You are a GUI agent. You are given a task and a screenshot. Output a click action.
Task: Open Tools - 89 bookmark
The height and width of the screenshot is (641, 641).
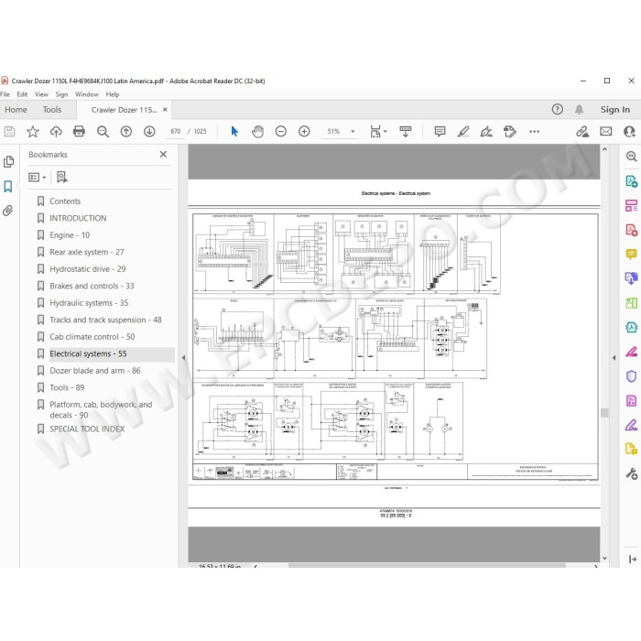(67, 387)
